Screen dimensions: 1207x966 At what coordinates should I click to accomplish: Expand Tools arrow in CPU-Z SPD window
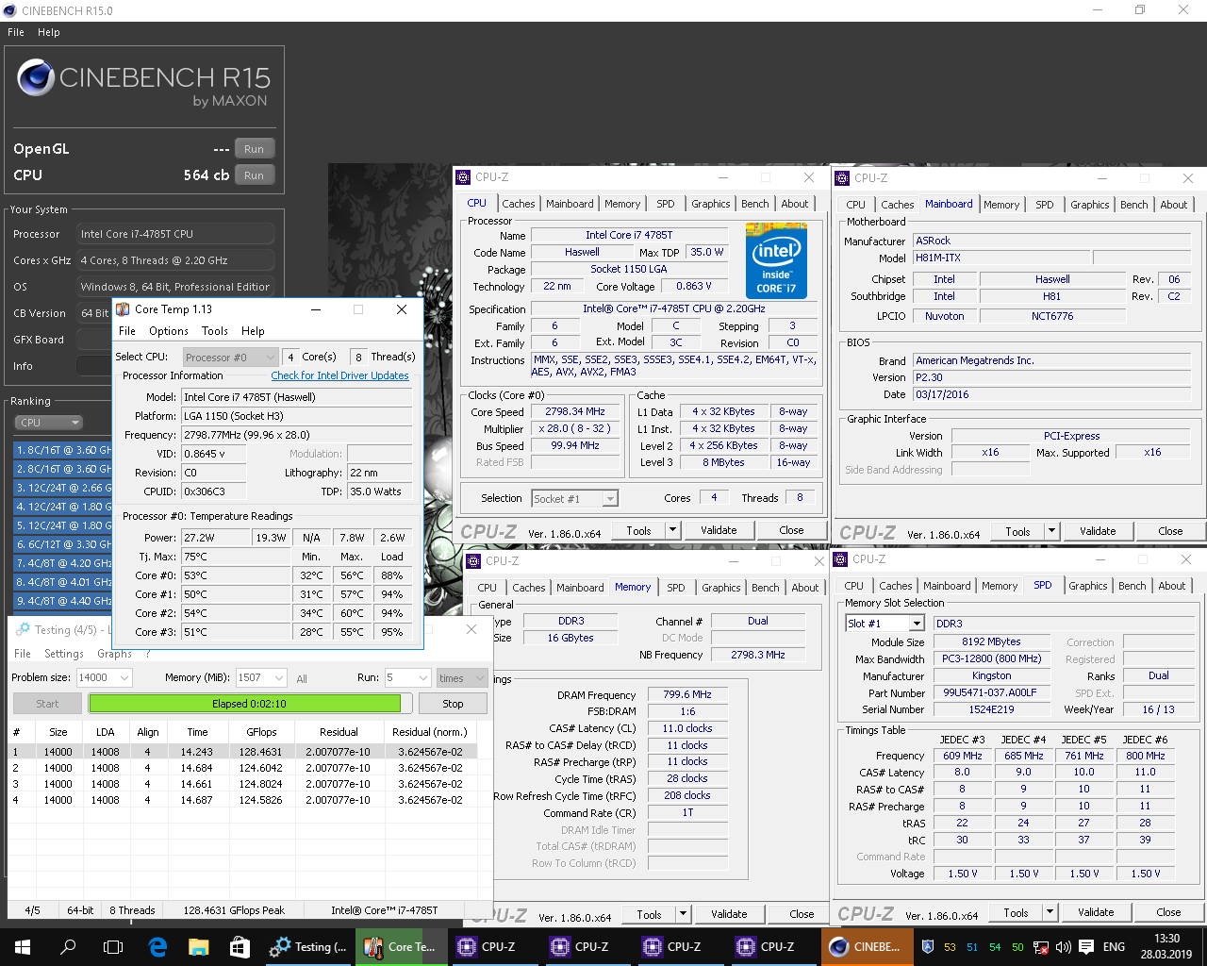point(1050,912)
